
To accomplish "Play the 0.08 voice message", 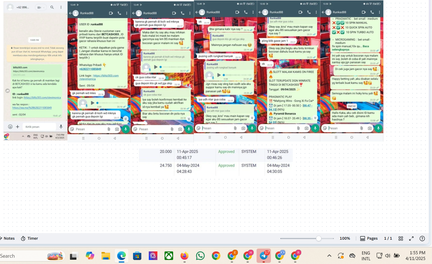I will click(x=219, y=75).
